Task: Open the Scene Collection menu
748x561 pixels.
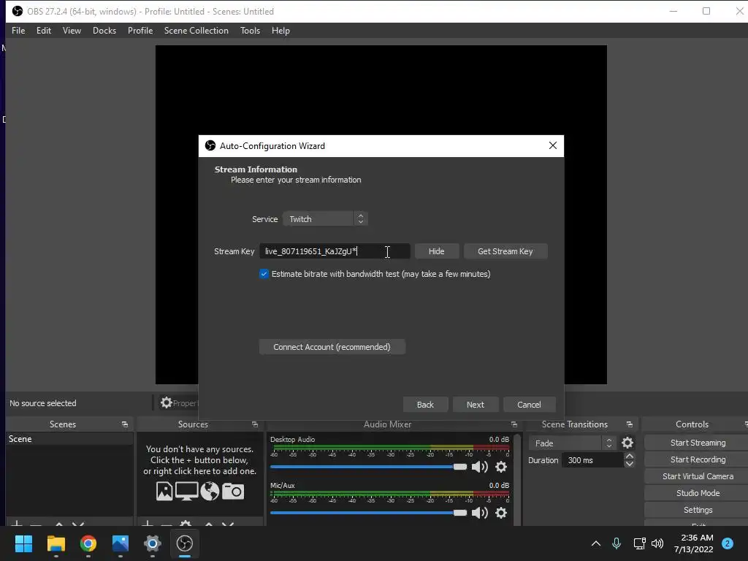Action: 196,31
